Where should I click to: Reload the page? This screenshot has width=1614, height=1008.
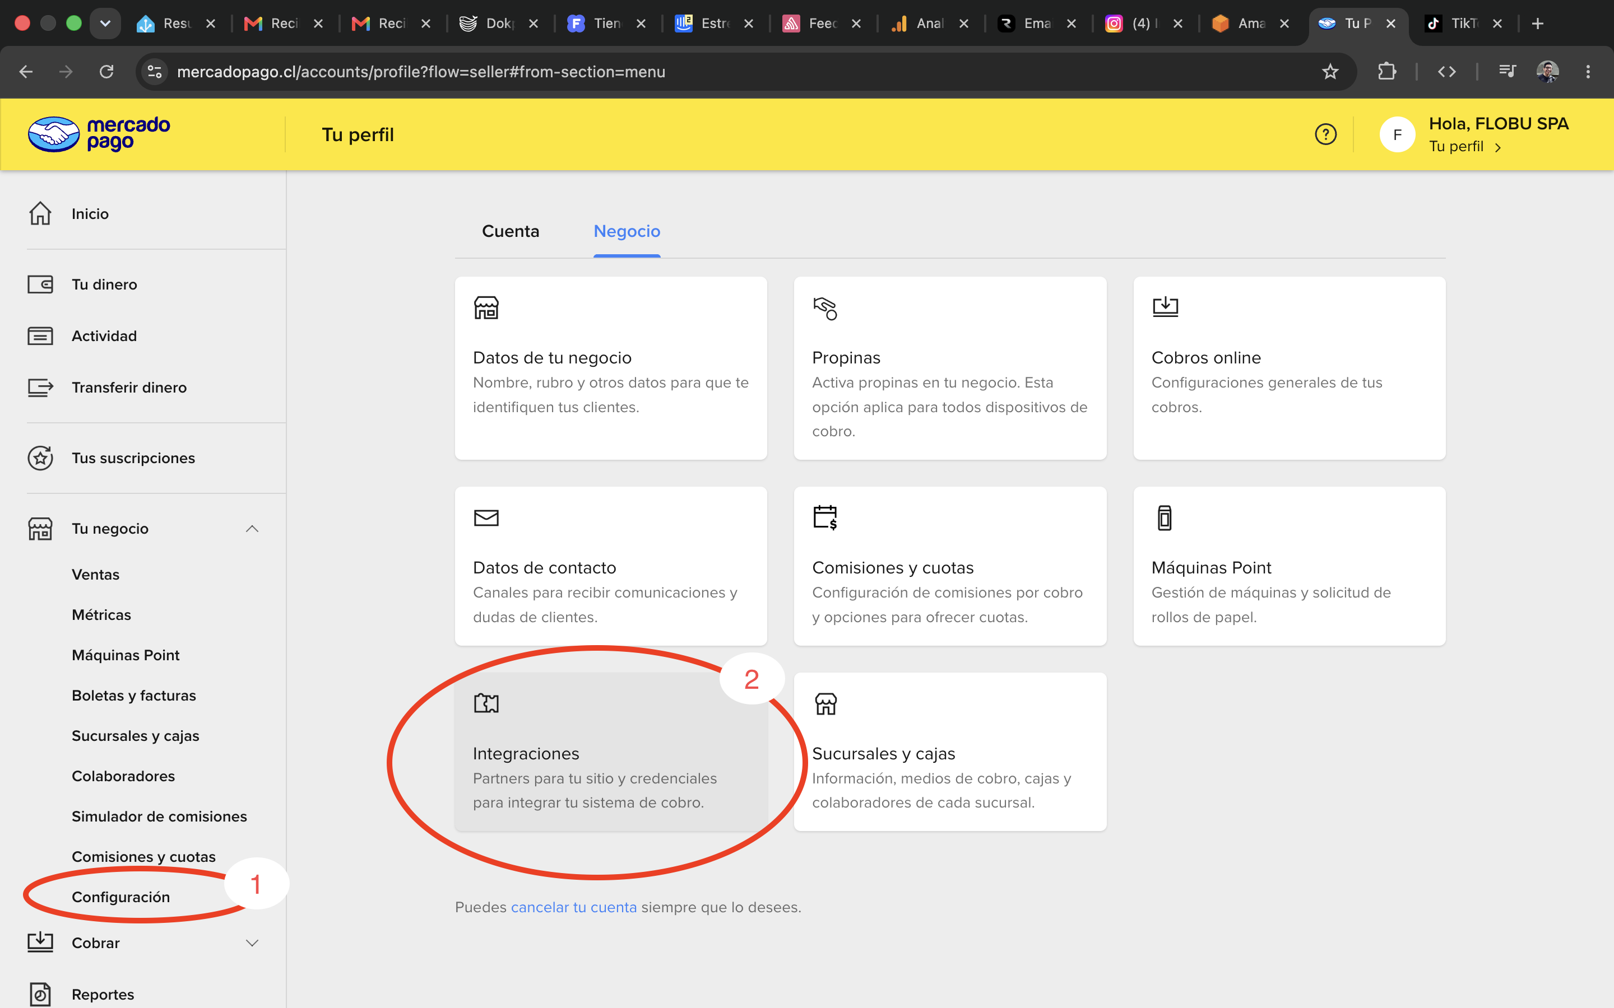tap(106, 71)
